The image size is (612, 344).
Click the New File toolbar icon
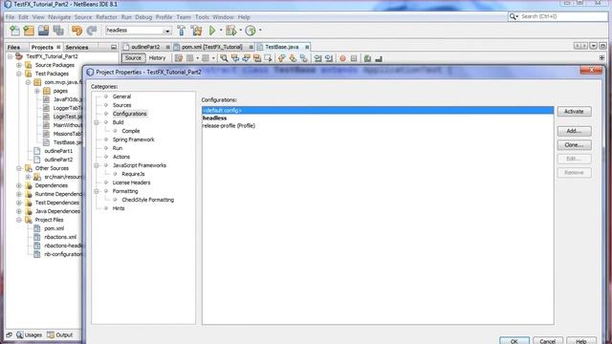coord(14,31)
